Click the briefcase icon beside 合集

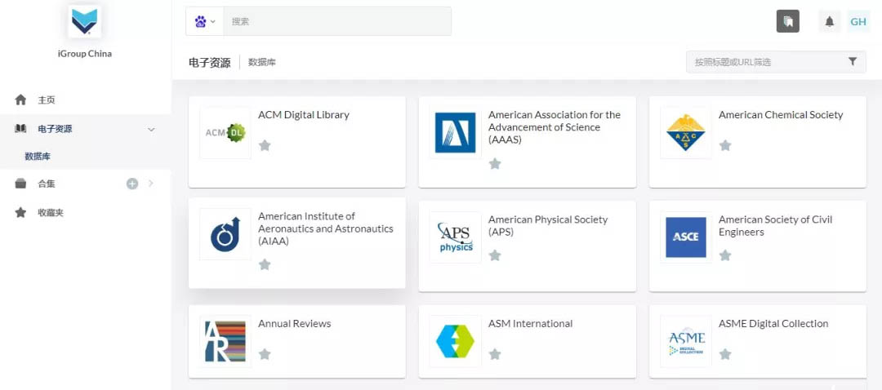[20, 184]
